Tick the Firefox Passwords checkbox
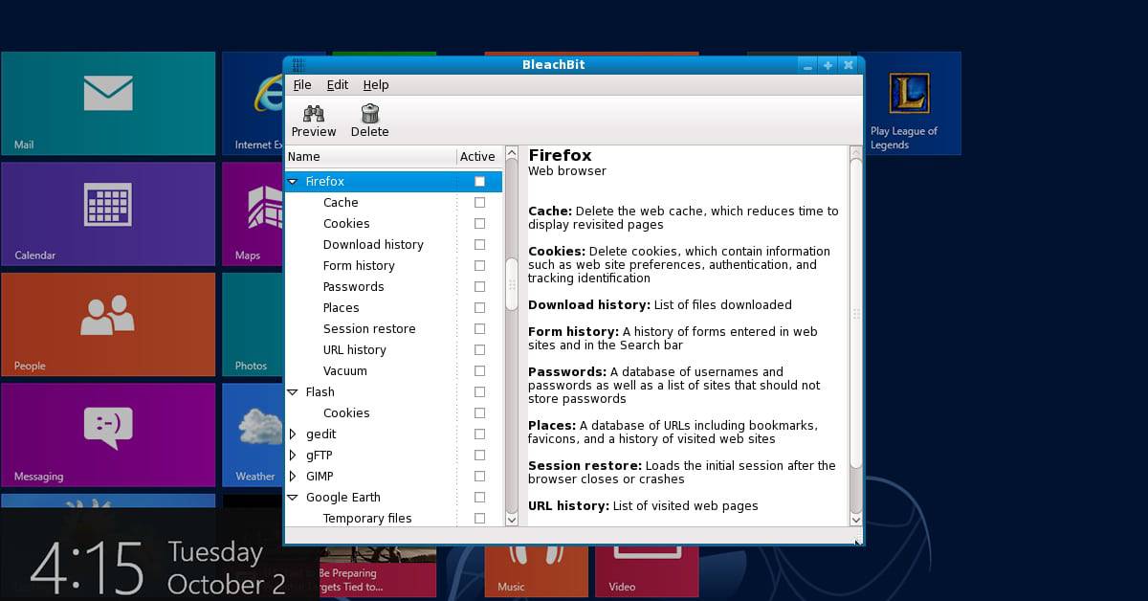This screenshot has width=1148, height=601. (x=479, y=287)
